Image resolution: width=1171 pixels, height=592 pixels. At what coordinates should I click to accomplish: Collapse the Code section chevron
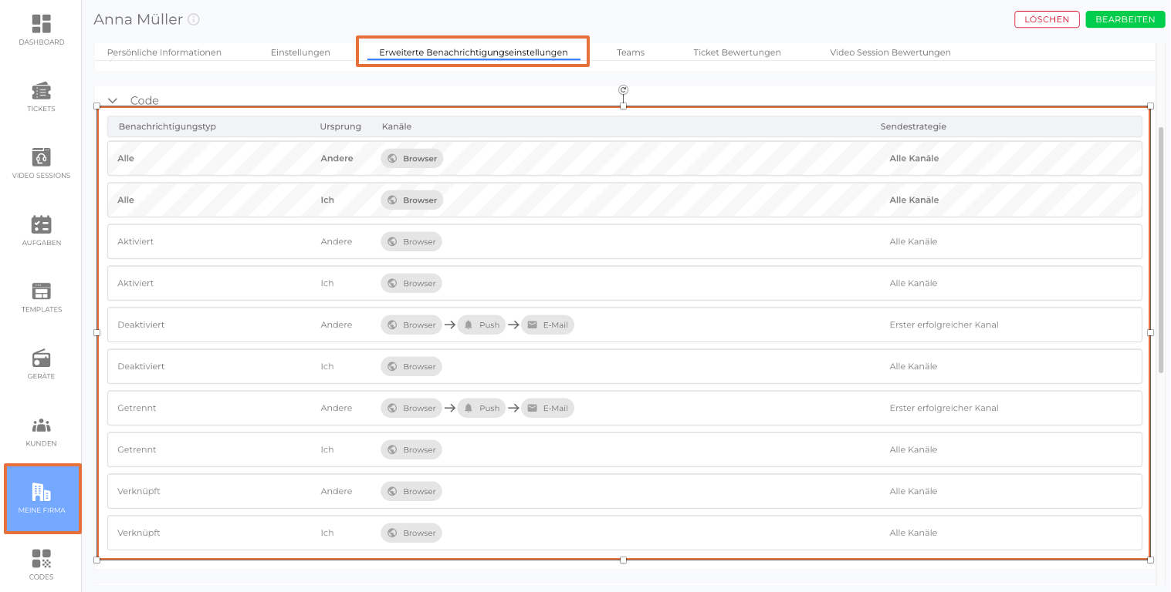[113, 100]
